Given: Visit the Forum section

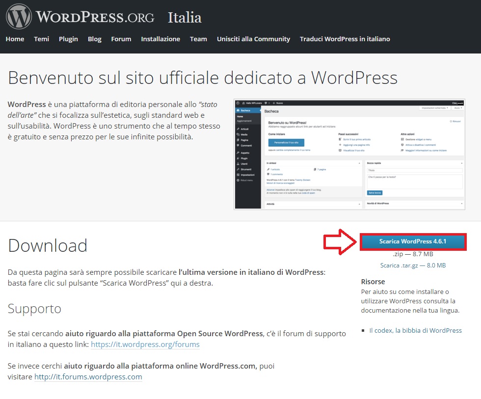Looking at the screenshot, I should 121,39.
